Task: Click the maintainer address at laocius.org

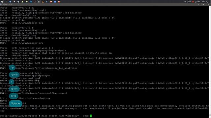Action: coord(25,81)
